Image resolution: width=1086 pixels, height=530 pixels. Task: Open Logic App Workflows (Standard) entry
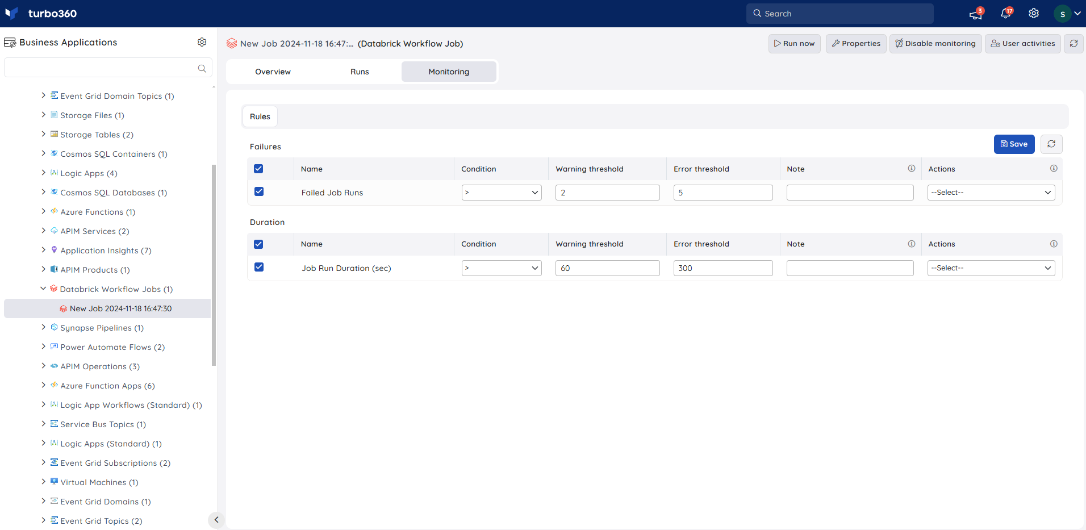(131, 405)
